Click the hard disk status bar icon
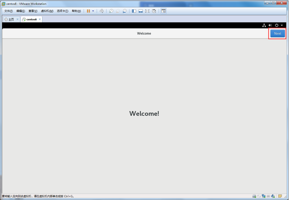This screenshot has height=200, width=289. (x=254, y=196)
